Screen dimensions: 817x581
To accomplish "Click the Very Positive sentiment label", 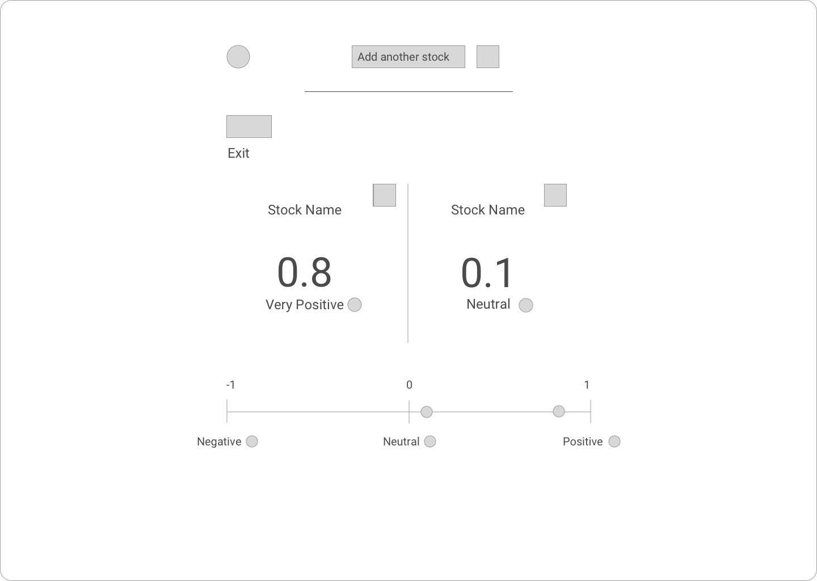I will click(x=305, y=305).
